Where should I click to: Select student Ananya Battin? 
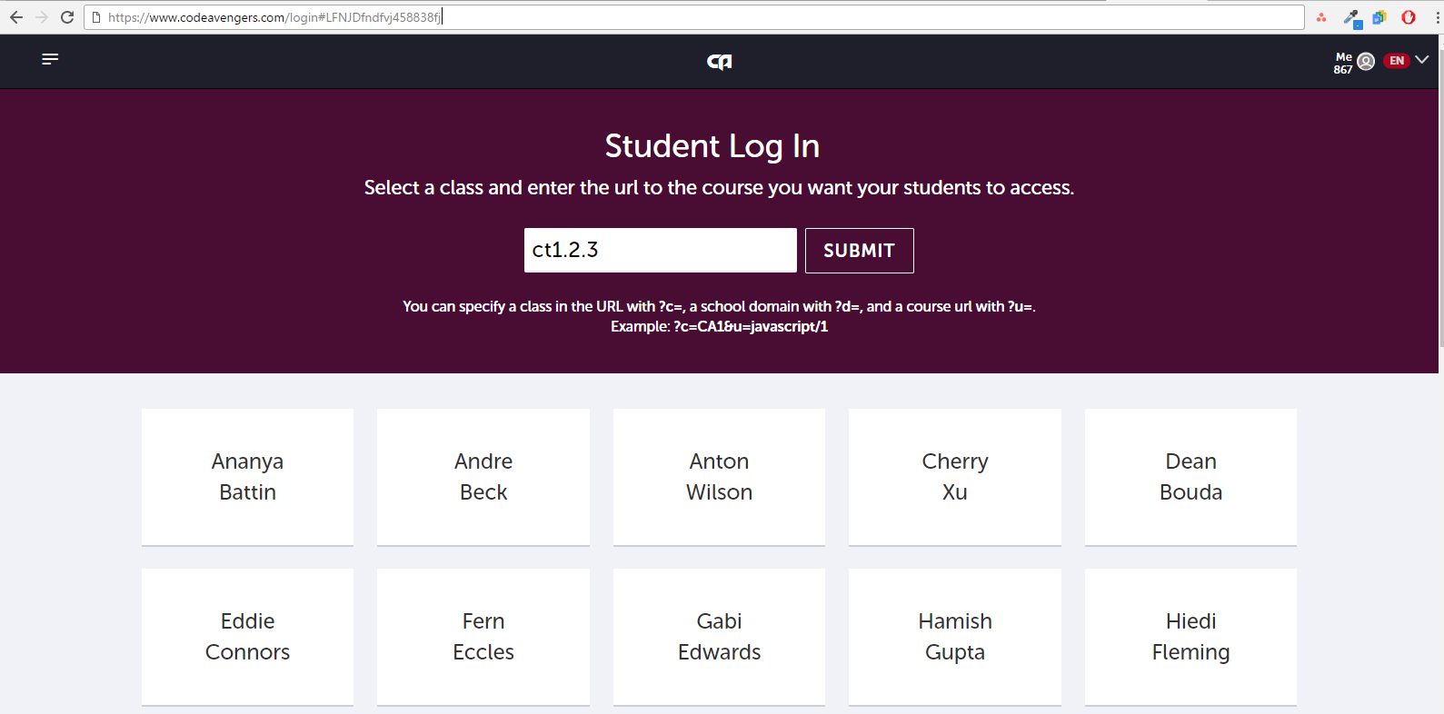tap(247, 477)
